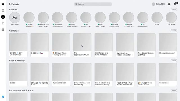The height and width of the screenshot is (101, 180).
Task: Open the Avatar icon in sidebar
Action: (3, 17)
